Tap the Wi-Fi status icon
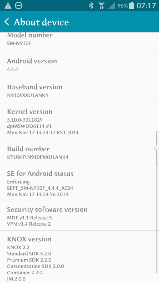 point(101,6)
